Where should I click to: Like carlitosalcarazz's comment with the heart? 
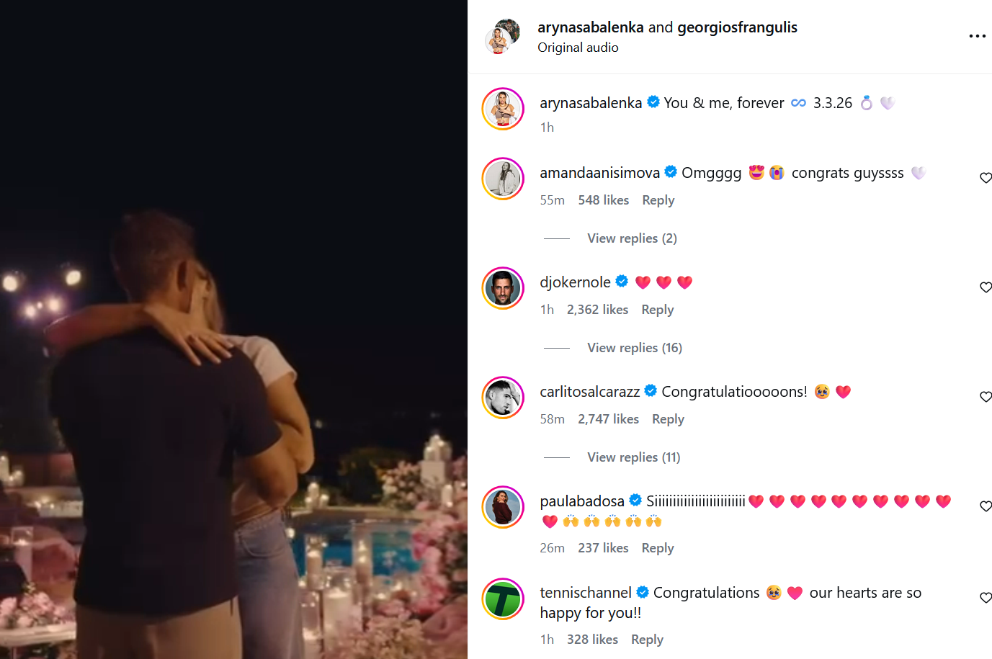click(x=986, y=397)
